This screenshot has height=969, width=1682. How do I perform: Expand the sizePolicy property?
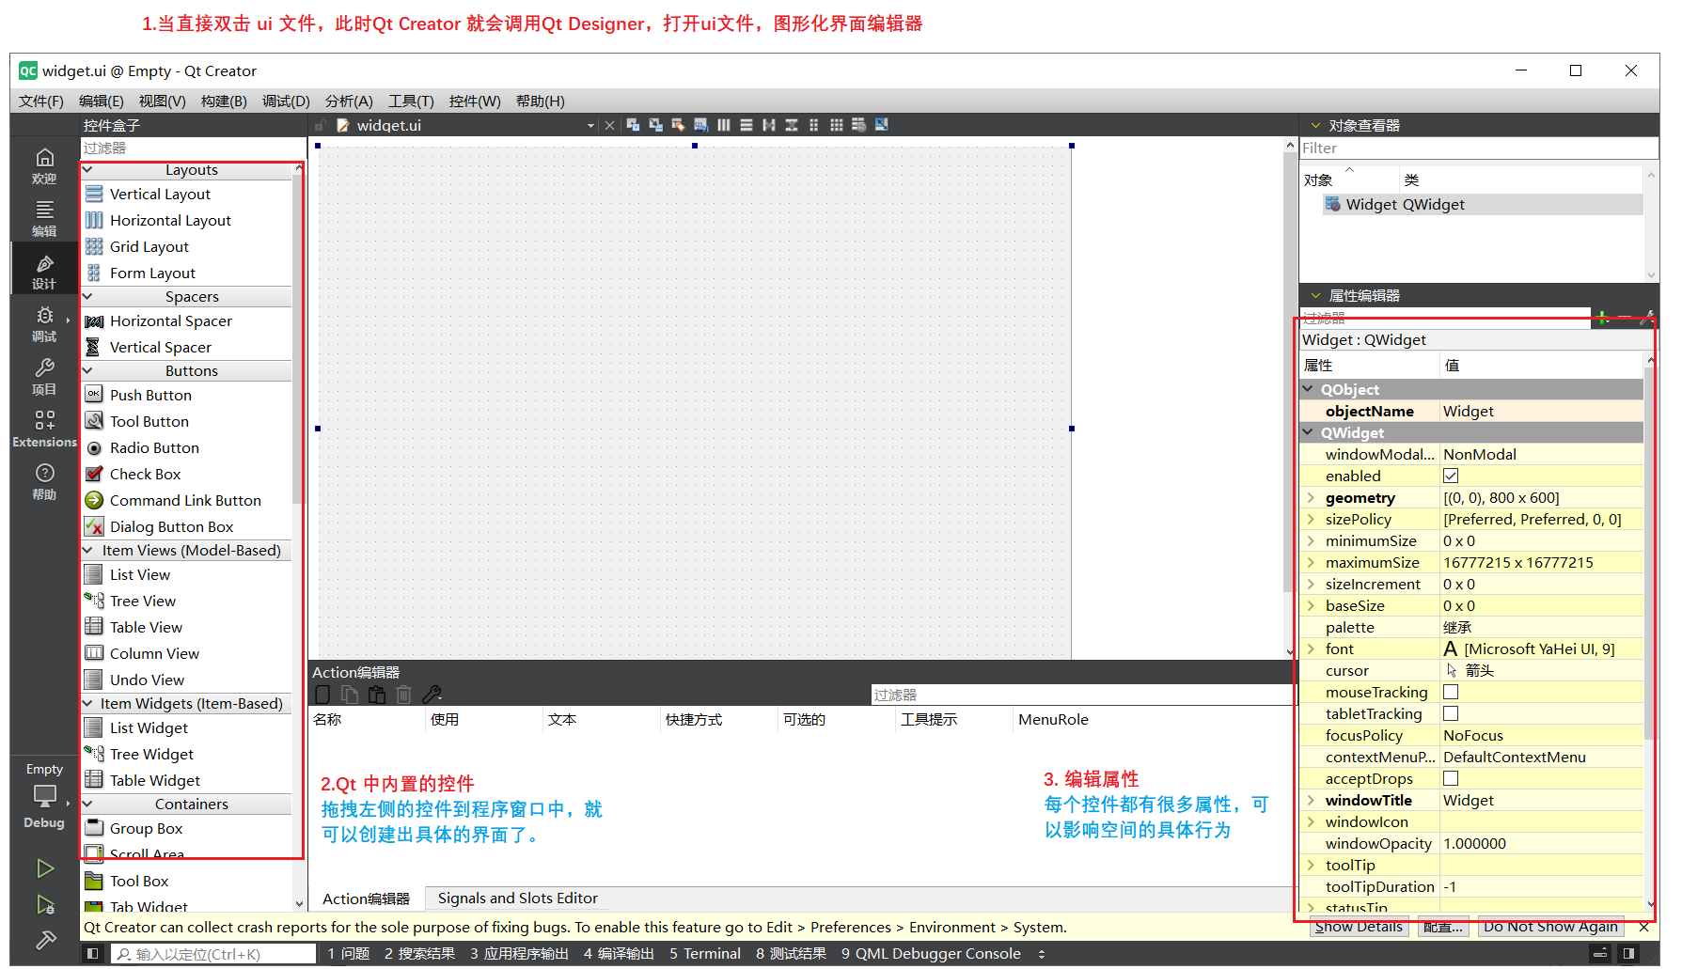click(1311, 520)
